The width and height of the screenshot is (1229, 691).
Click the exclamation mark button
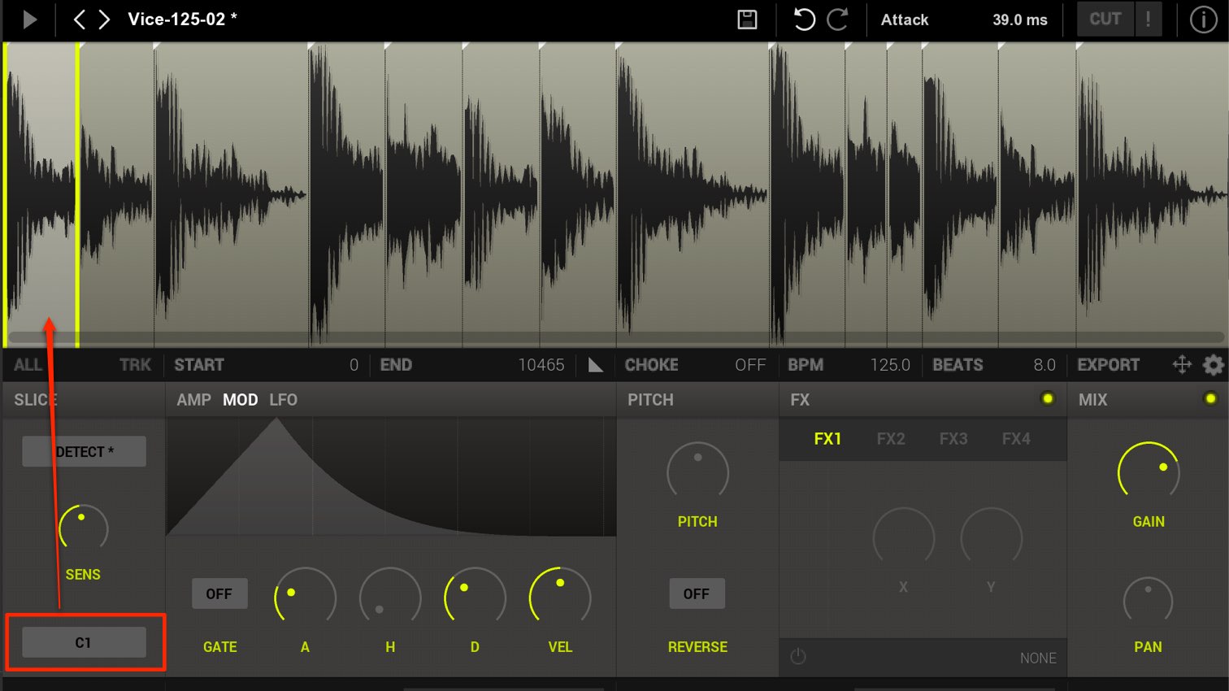(x=1148, y=19)
